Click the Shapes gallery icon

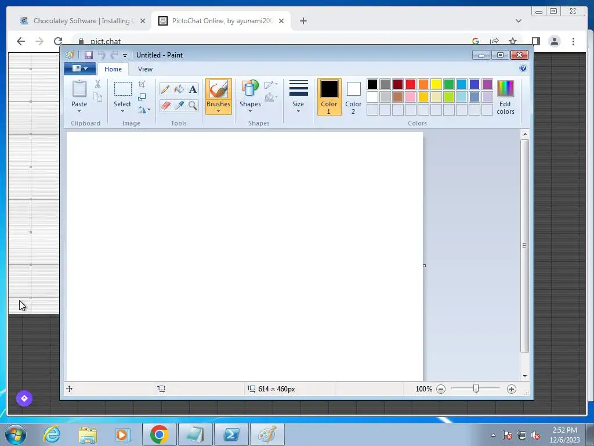pyautogui.click(x=250, y=89)
